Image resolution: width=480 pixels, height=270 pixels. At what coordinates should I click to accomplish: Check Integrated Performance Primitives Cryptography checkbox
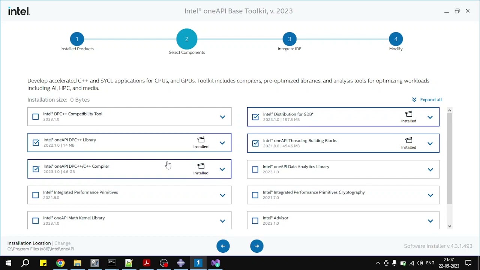(x=255, y=195)
